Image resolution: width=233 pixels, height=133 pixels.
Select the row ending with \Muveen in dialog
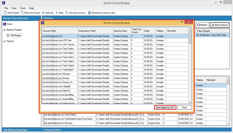[x=115, y=74]
